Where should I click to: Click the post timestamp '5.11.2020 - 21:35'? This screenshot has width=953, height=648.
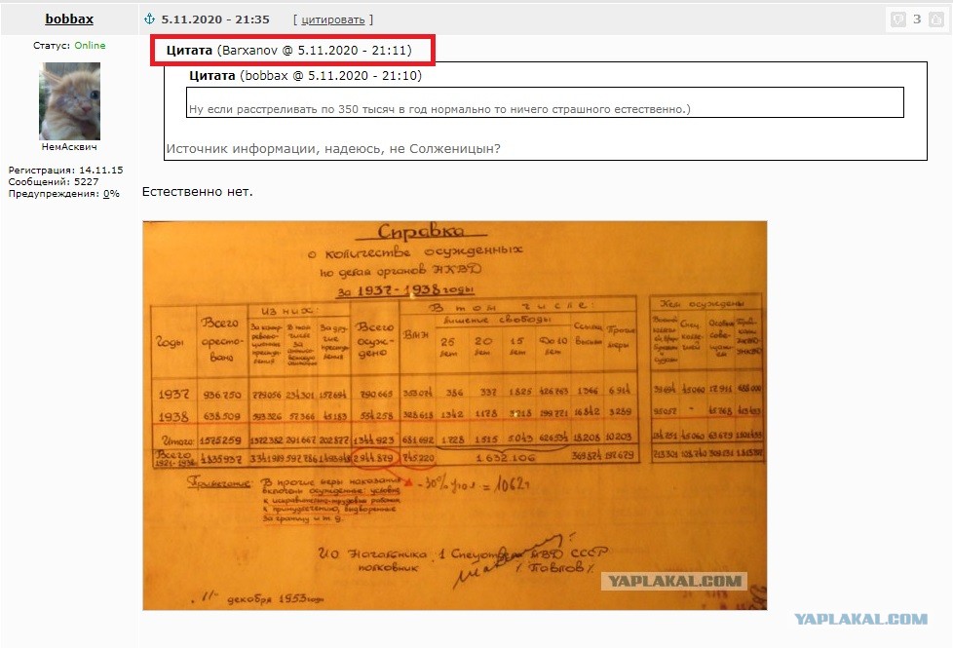point(215,19)
